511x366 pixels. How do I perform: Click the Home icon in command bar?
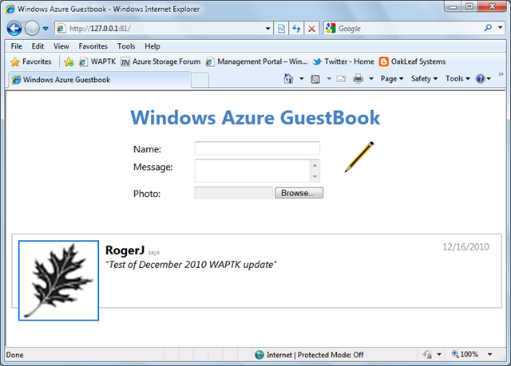[x=288, y=79]
